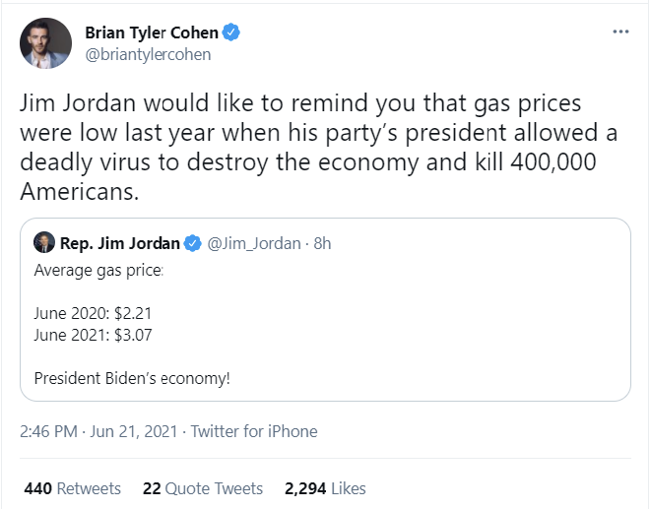The height and width of the screenshot is (509, 651).
Task: Open Brian Tyler Cohen's profile picture
Action: [45, 43]
